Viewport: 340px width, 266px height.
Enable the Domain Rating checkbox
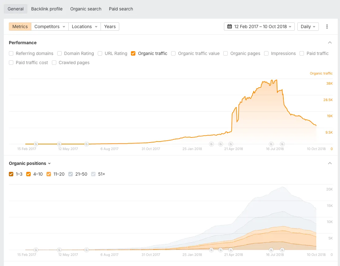point(59,53)
